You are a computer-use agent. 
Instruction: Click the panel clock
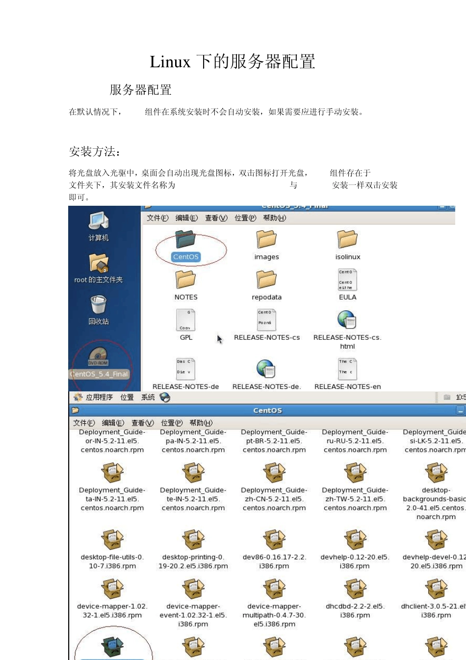(x=461, y=397)
